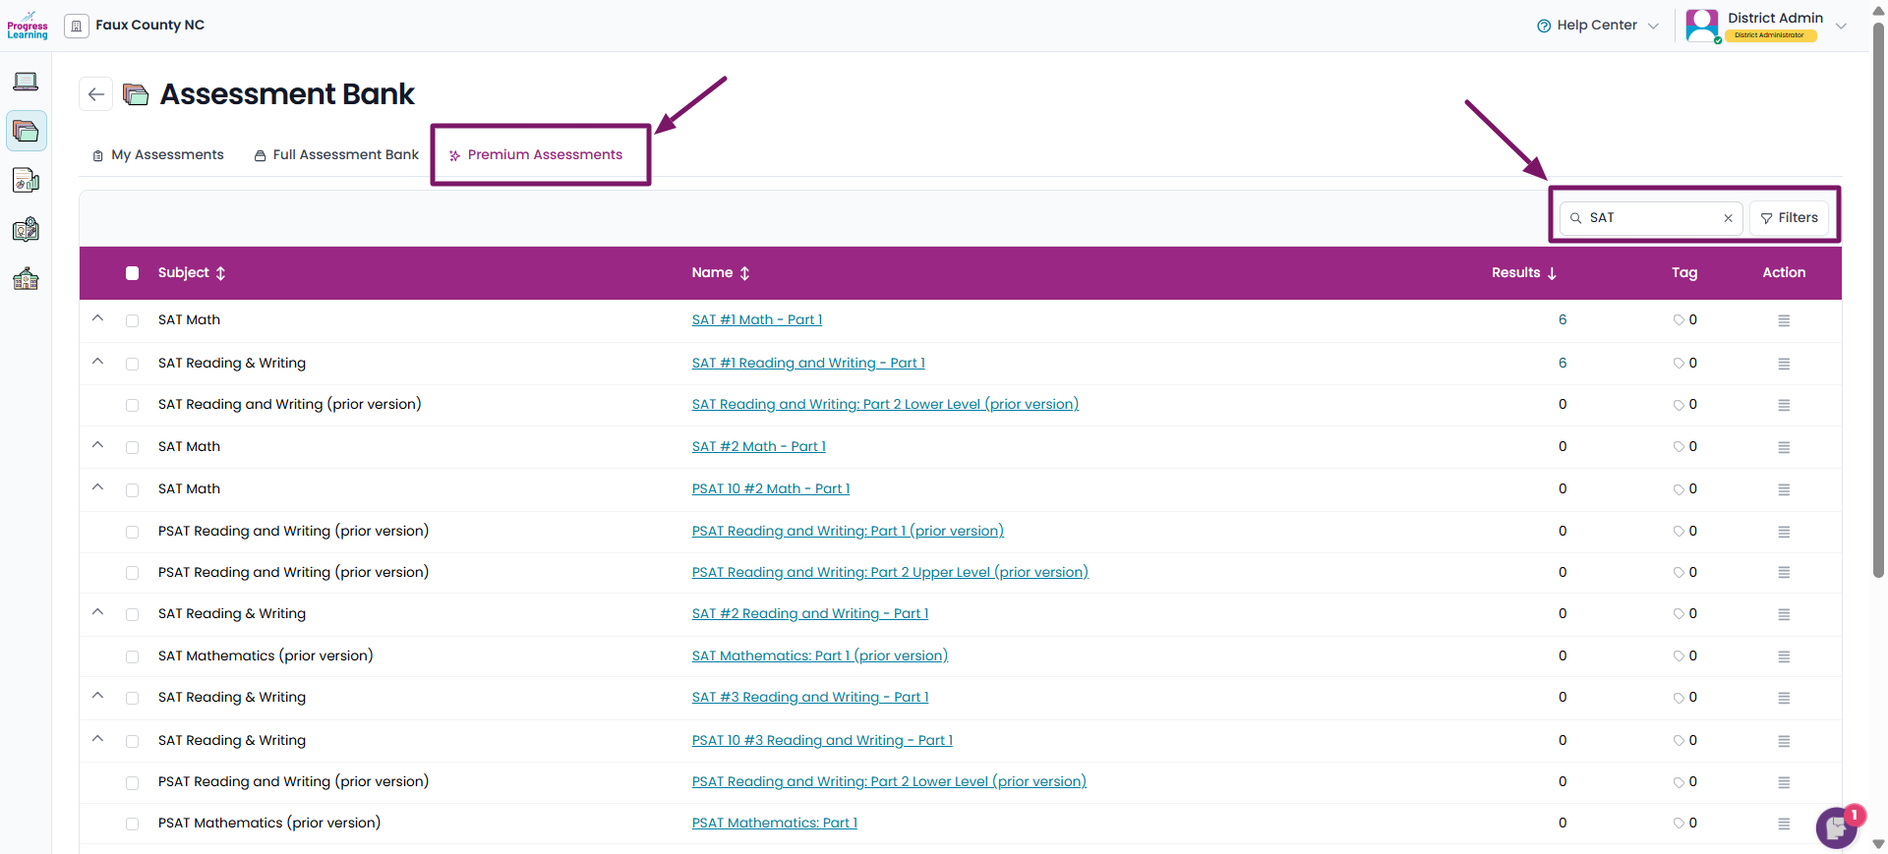Click tag icon on PSAT Mathematics: Part 1 row
Viewport: 1888px width, 854px height.
[x=1679, y=824]
